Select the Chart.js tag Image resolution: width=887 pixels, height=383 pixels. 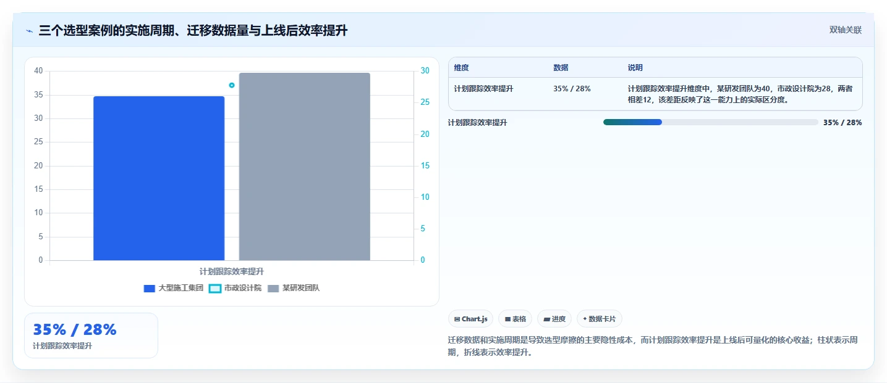point(470,319)
